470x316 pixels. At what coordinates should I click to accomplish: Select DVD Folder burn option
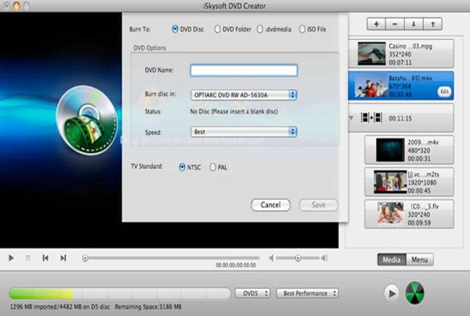218,29
